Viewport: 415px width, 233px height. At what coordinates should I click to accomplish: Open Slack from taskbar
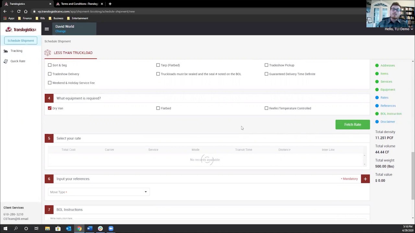(x=100, y=228)
